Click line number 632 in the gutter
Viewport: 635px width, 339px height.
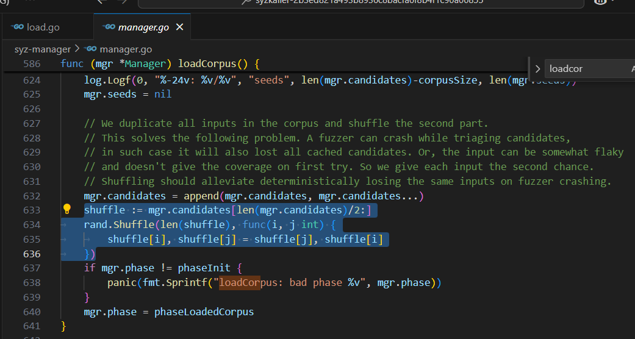click(x=32, y=196)
